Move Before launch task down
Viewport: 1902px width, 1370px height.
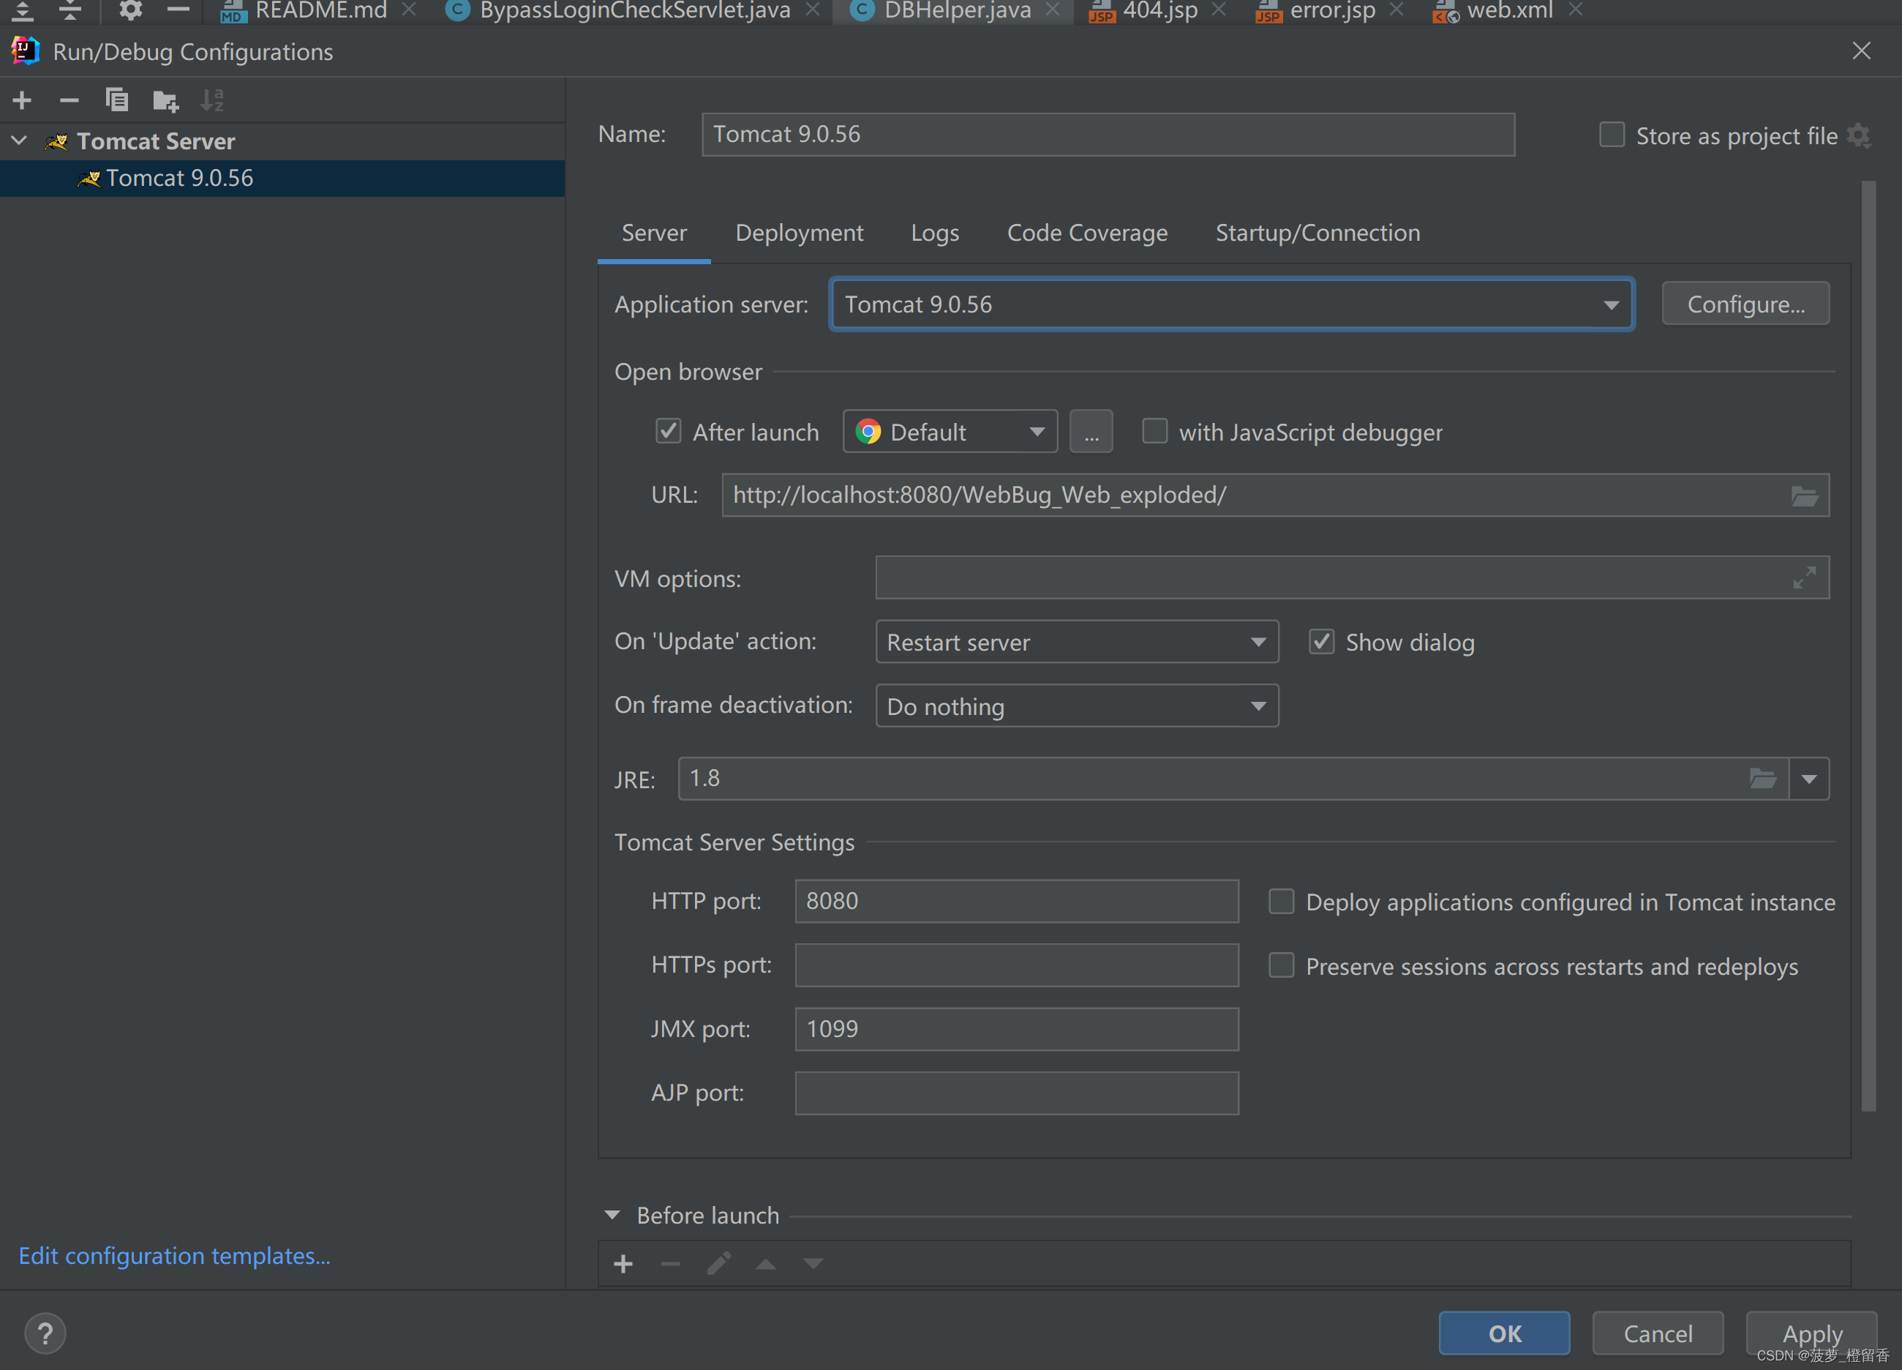coord(813,1263)
